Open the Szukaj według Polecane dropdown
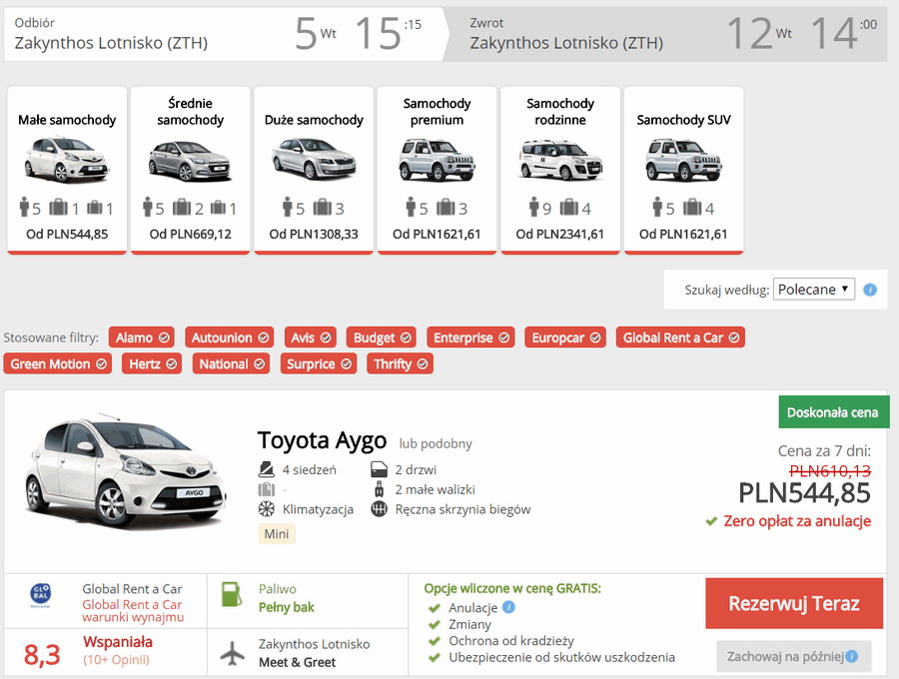 coord(813,290)
